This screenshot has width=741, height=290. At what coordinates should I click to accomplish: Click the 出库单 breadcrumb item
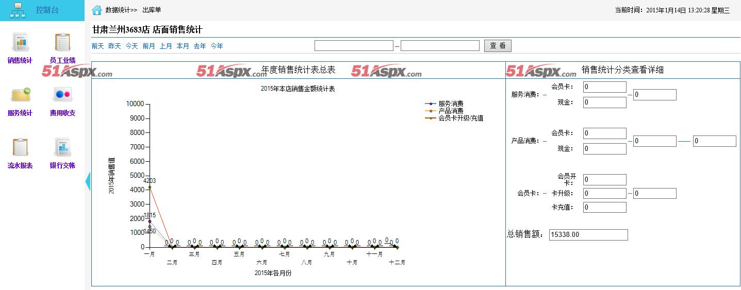click(x=152, y=10)
